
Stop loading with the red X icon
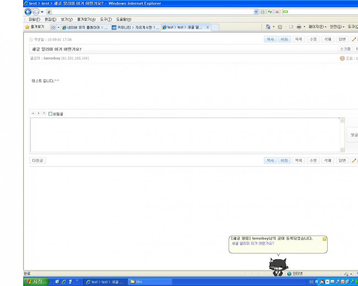(277, 12)
